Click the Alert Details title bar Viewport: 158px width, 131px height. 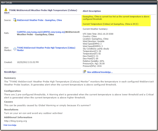79,3
